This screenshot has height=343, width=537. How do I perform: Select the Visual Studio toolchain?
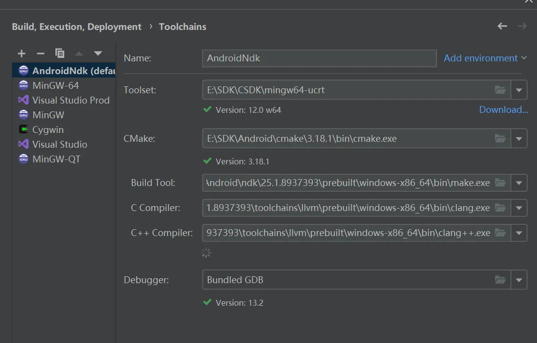[x=64, y=144]
